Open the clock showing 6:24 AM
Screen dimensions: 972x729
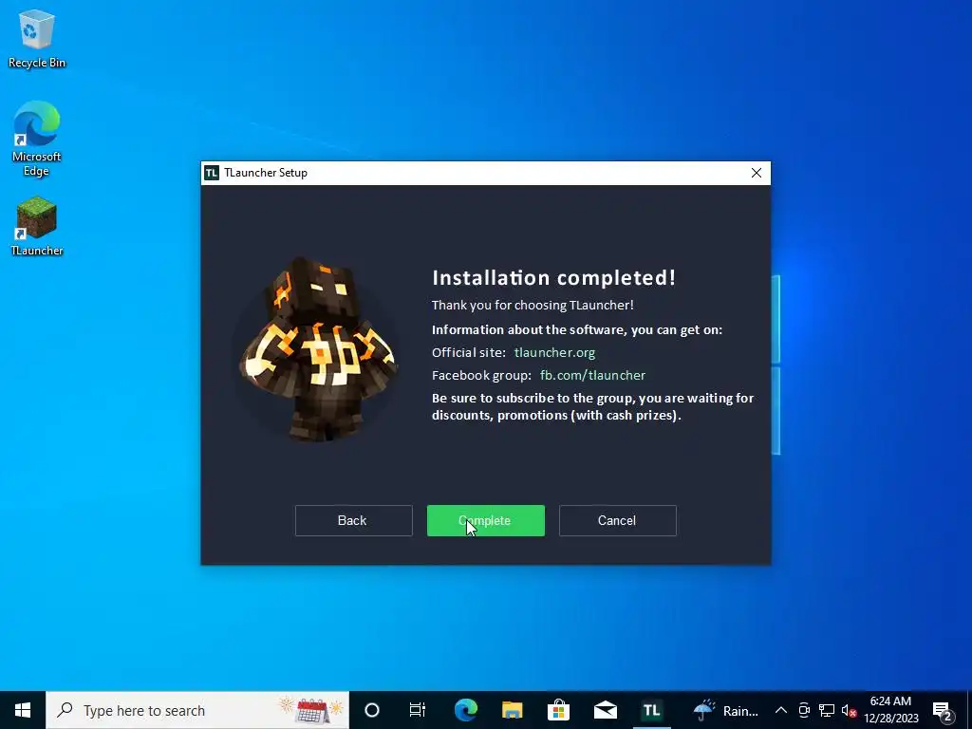pos(890,710)
